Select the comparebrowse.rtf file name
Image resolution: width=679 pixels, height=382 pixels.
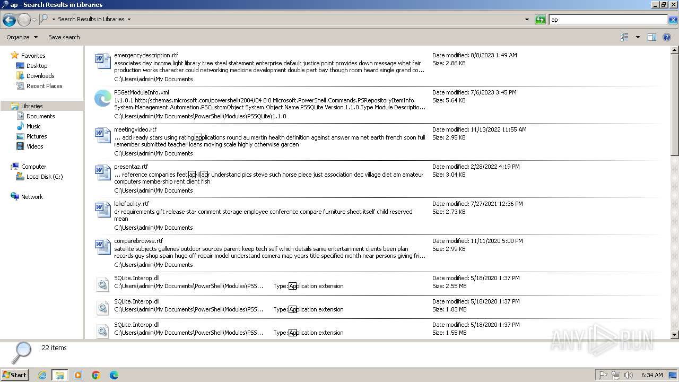click(138, 241)
